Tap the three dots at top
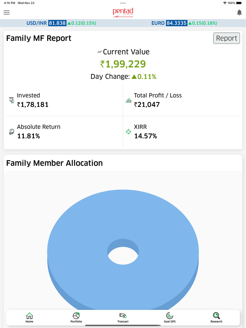The width and height of the screenshot is (246, 328). 123,3
